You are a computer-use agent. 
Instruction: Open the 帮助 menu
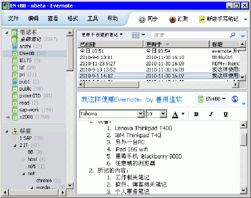click(113, 18)
